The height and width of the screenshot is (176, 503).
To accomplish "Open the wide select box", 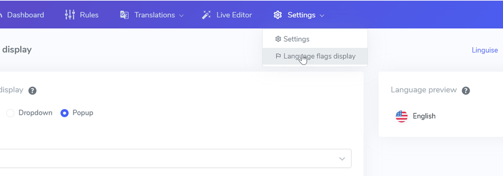I will 175,158.
